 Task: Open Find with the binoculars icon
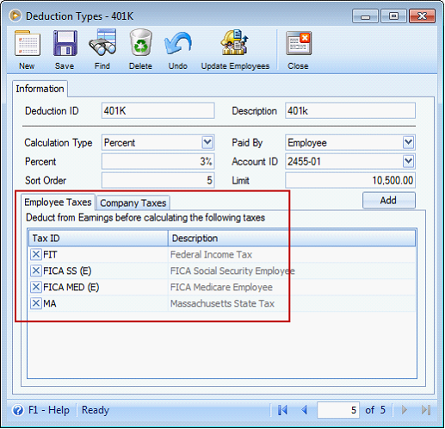pyautogui.click(x=102, y=42)
